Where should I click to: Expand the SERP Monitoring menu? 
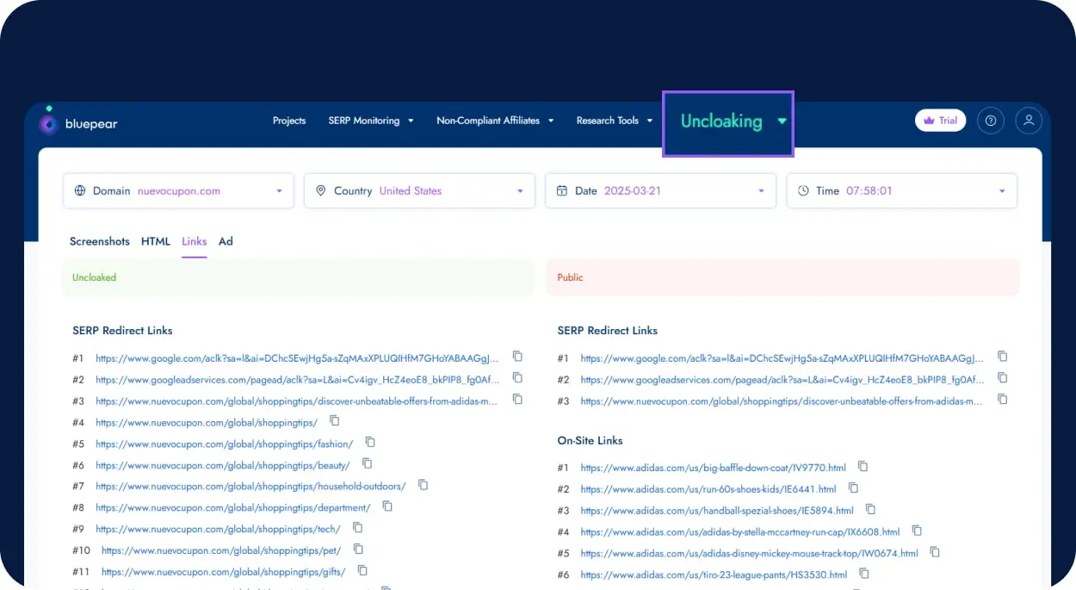[371, 121]
